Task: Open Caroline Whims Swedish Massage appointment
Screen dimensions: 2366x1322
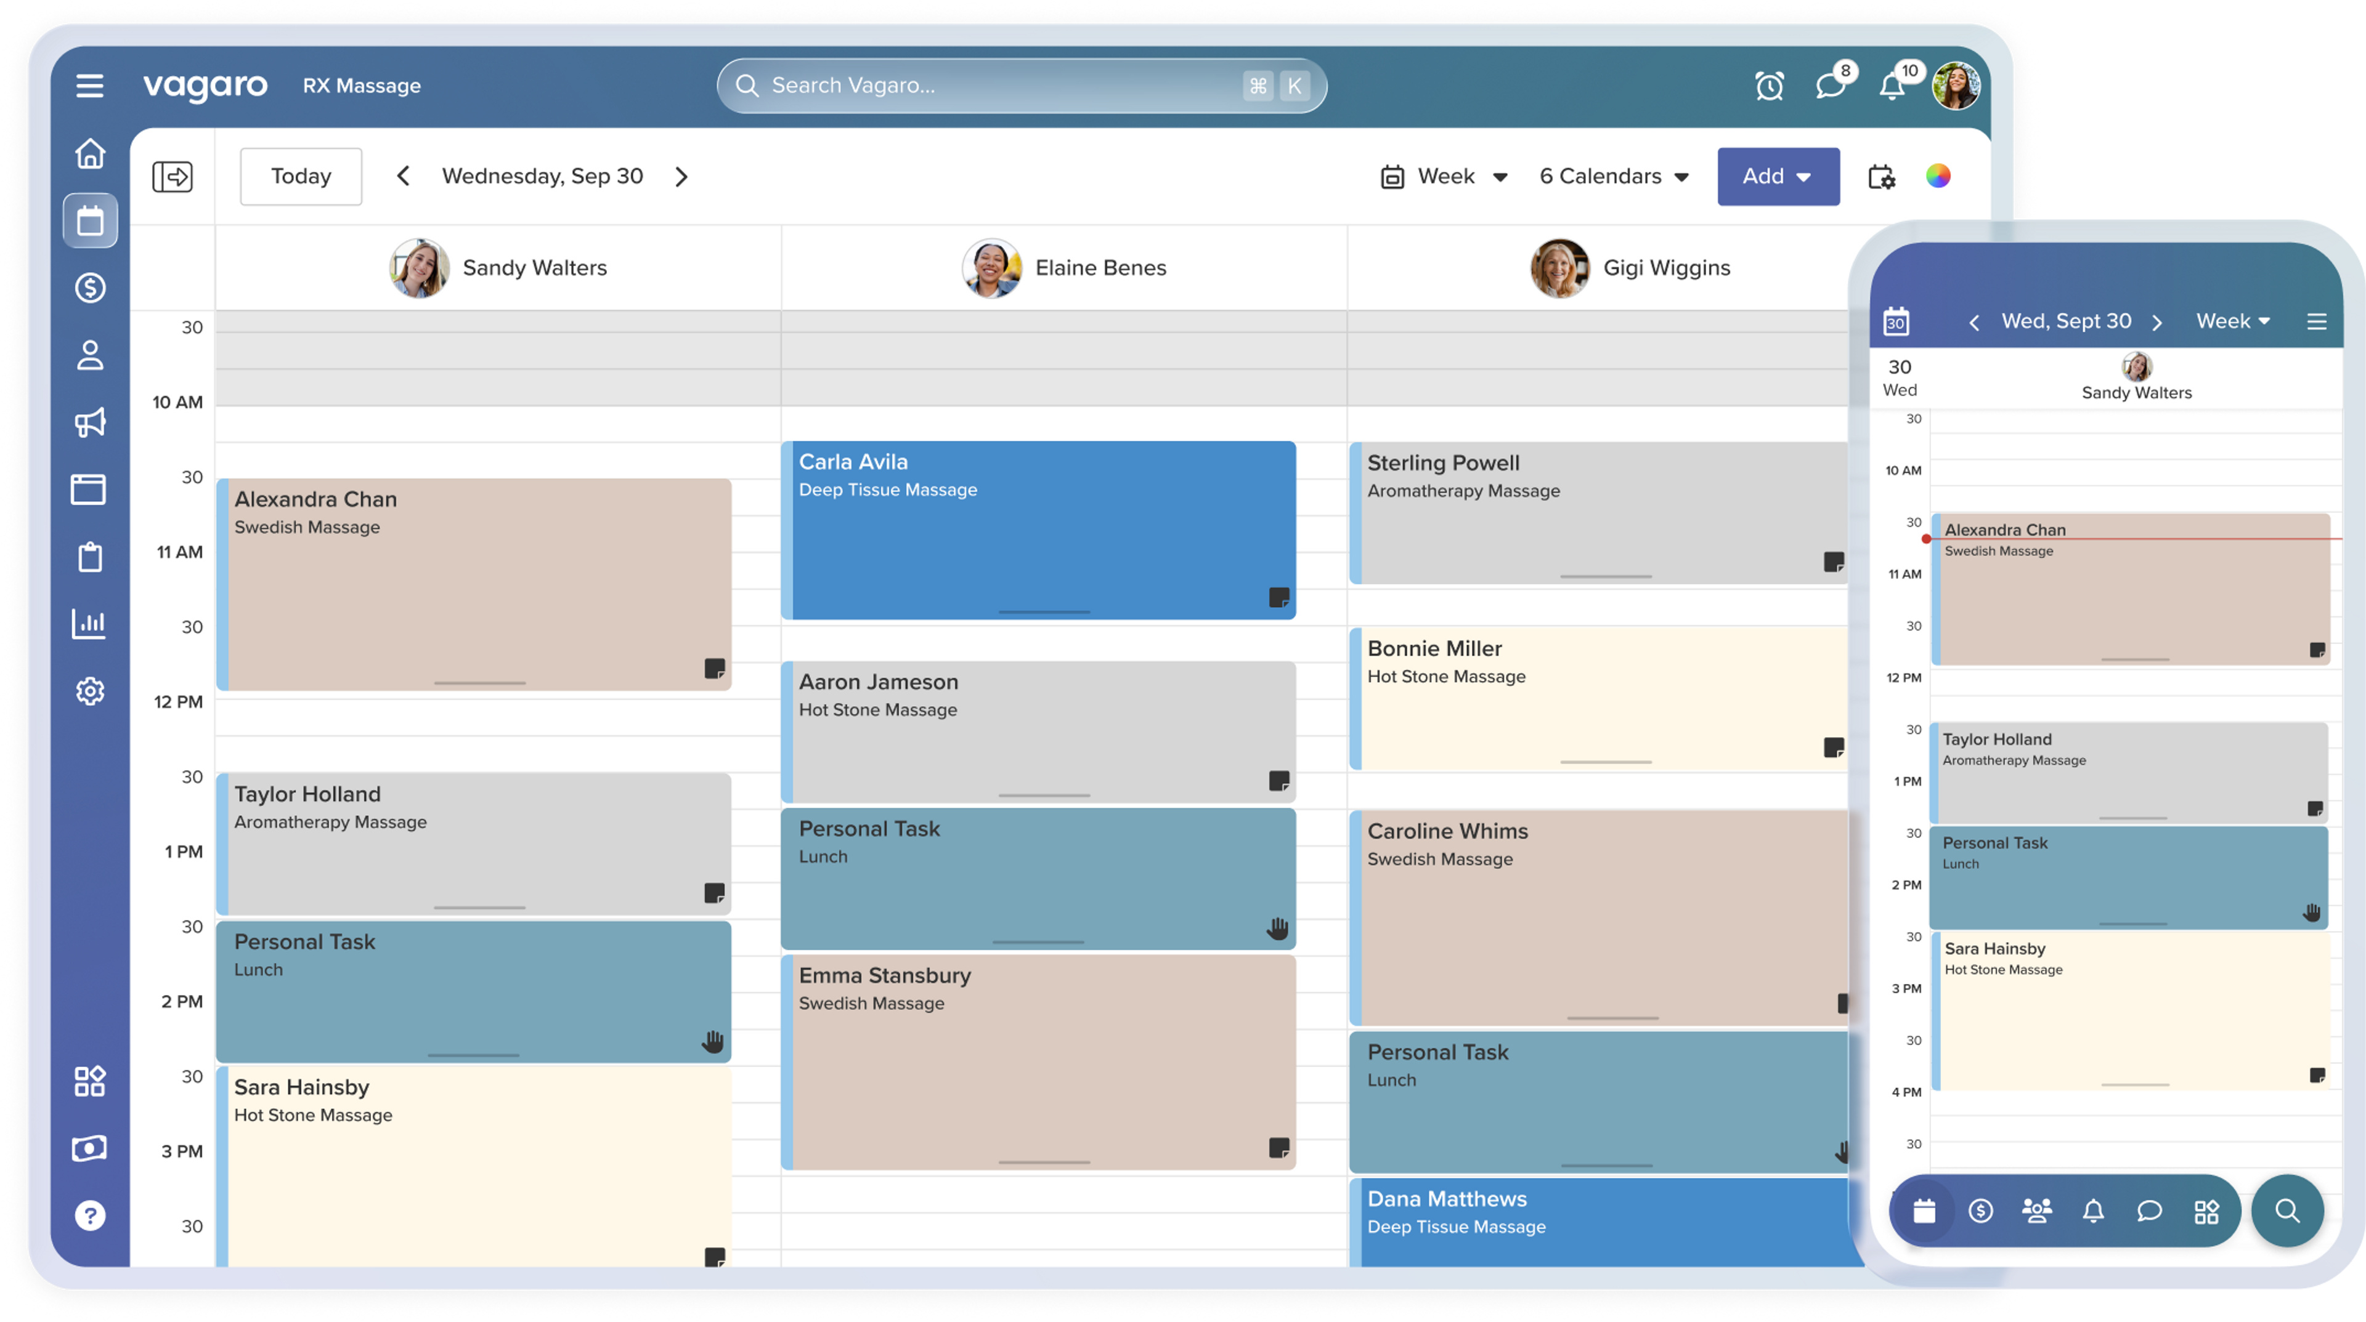Action: pos(1598,917)
